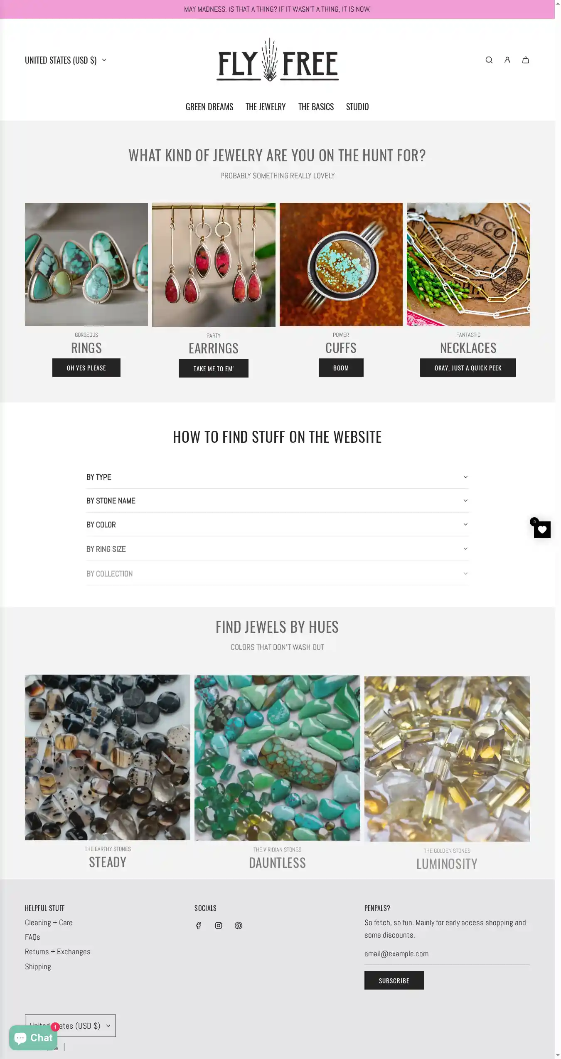Expand the By Stone Name accordion
This screenshot has height=1059, width=561.
click(277, 501)
